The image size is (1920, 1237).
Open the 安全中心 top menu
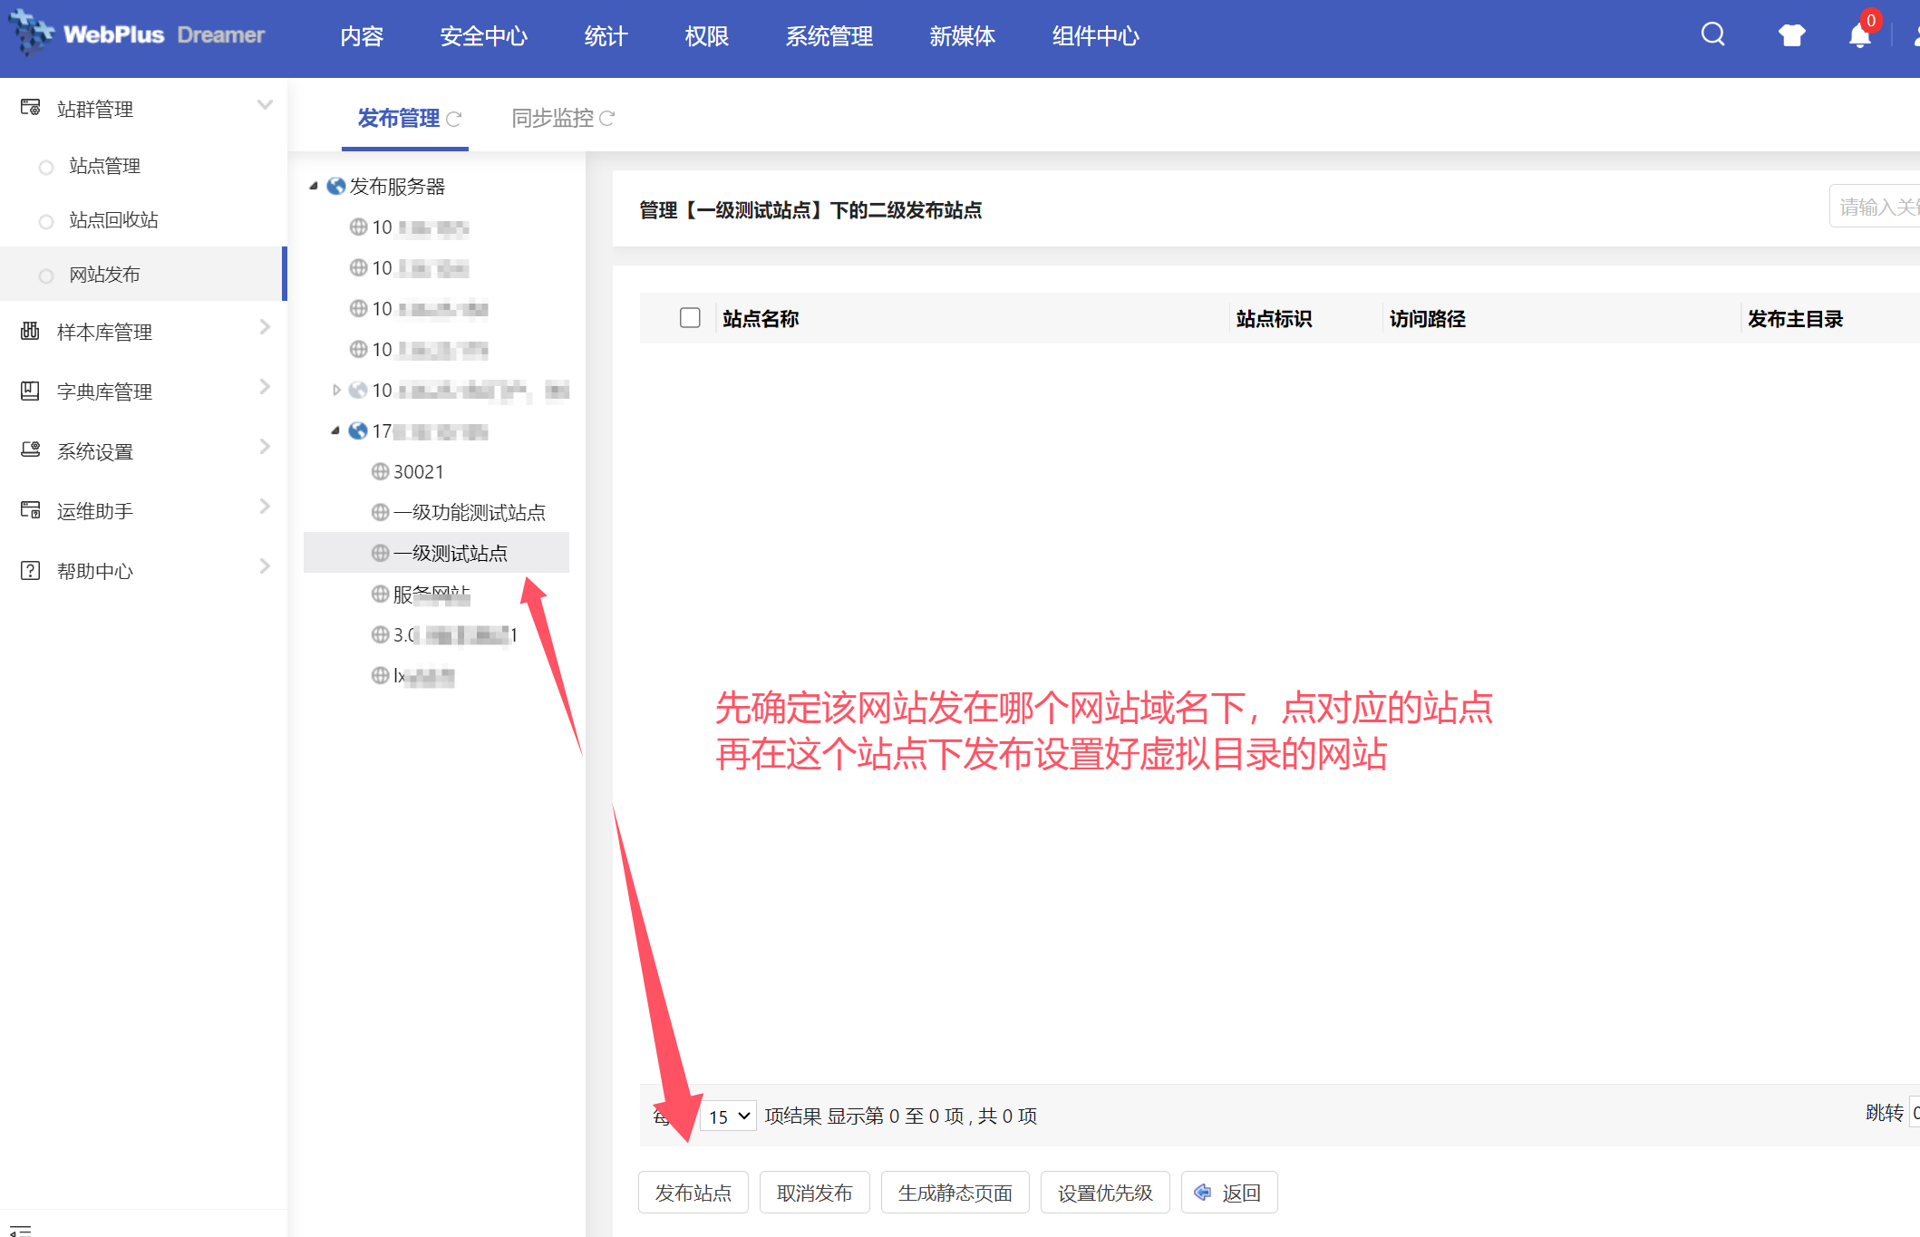pyautogui.click(x=483, y=36)
